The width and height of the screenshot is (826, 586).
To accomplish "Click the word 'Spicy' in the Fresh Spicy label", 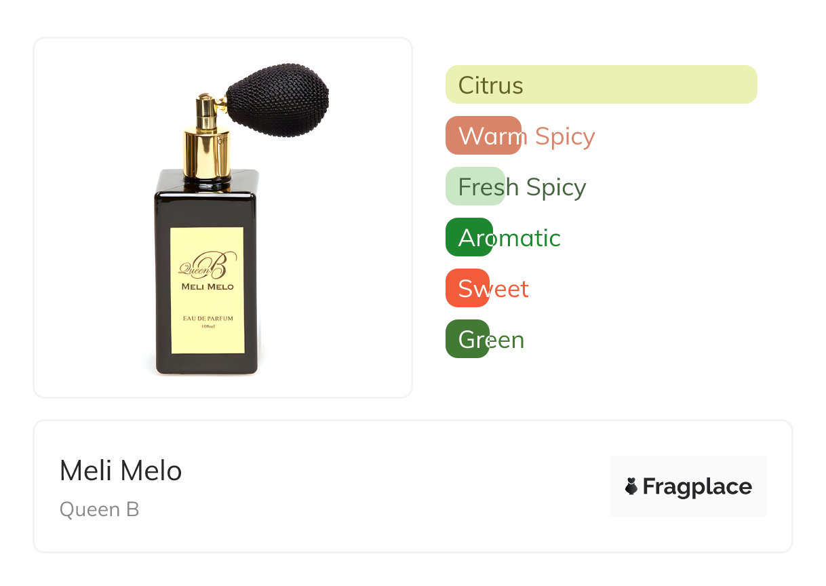I will [x=555, y=187].
